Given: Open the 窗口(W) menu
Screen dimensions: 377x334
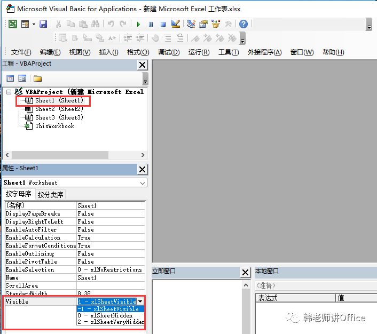Looking at the screenshot, I should [x=302, y=52].
